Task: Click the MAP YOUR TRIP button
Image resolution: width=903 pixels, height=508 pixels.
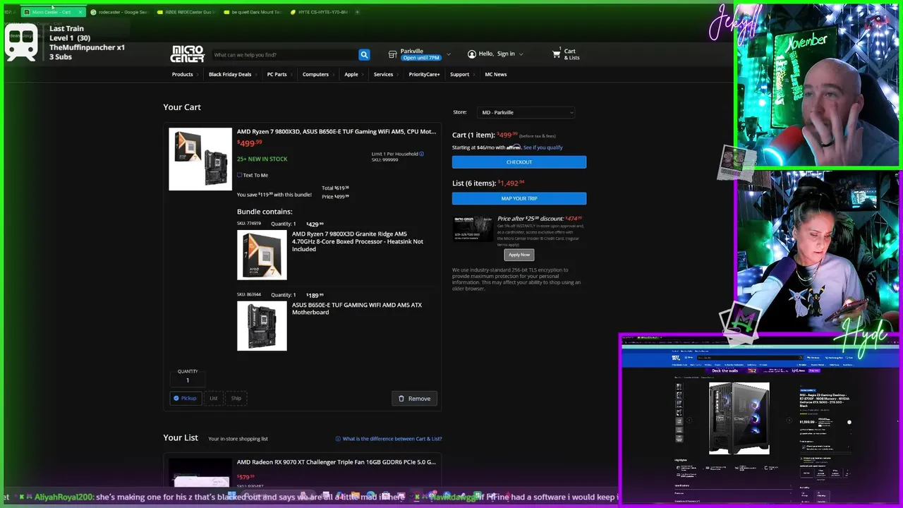Action: tap(519, 198)
